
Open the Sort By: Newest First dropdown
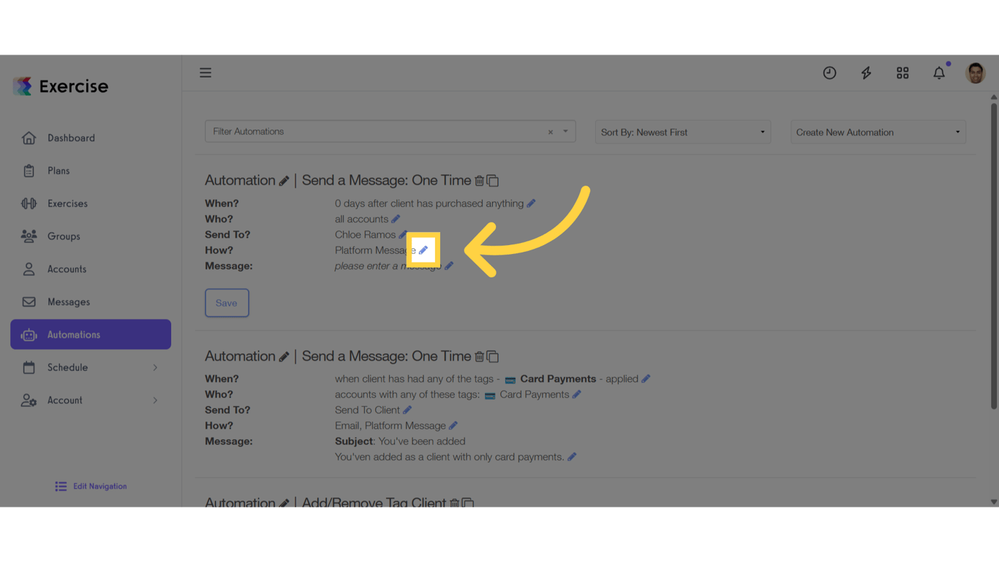[x=682, y=132]
